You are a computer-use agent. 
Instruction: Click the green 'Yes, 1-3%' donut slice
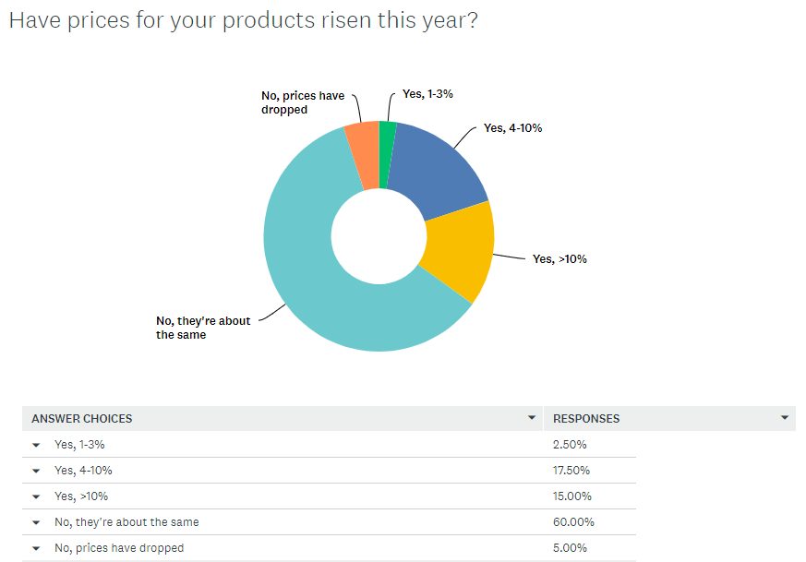387,154
